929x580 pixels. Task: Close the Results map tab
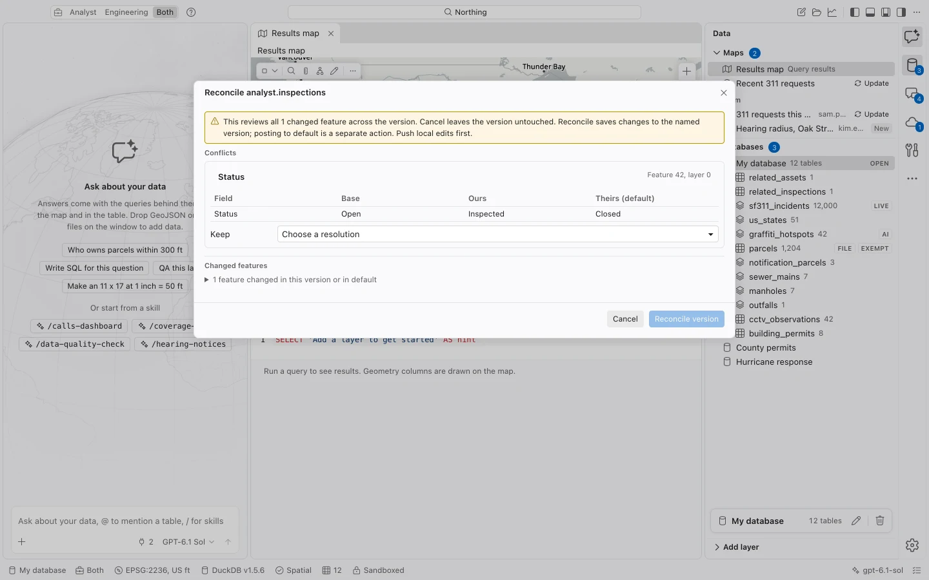click(331, 34)
